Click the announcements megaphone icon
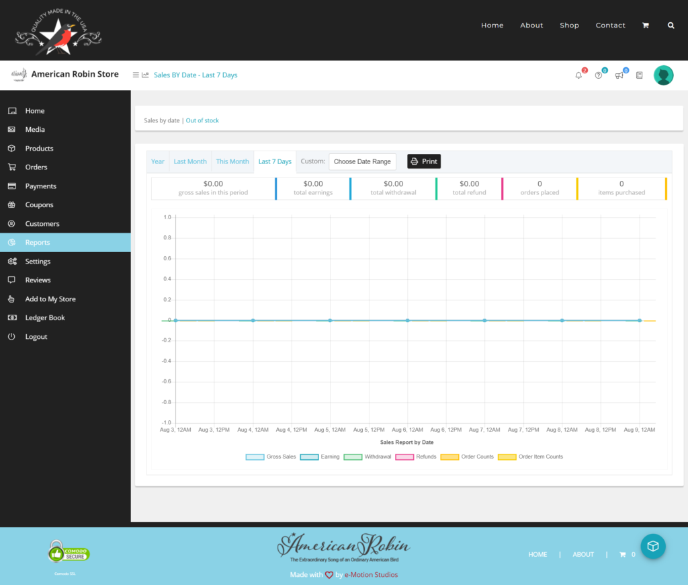The image size is (688, 585). pyautogui.click(x=619, y=75)
